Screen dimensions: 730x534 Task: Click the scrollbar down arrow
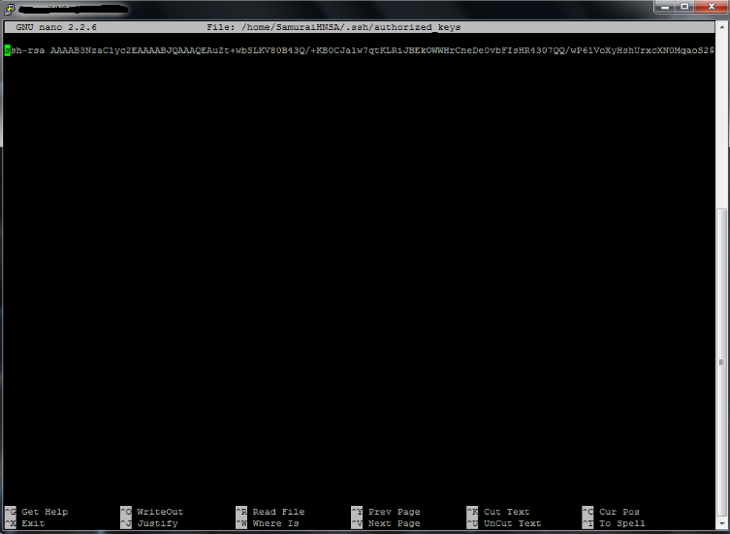click(x=722, y=523)
